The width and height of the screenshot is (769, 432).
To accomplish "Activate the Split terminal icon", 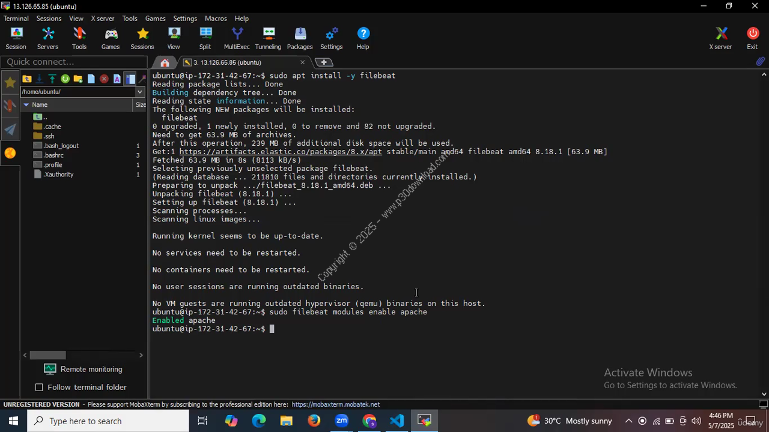I will coord(205,38).
